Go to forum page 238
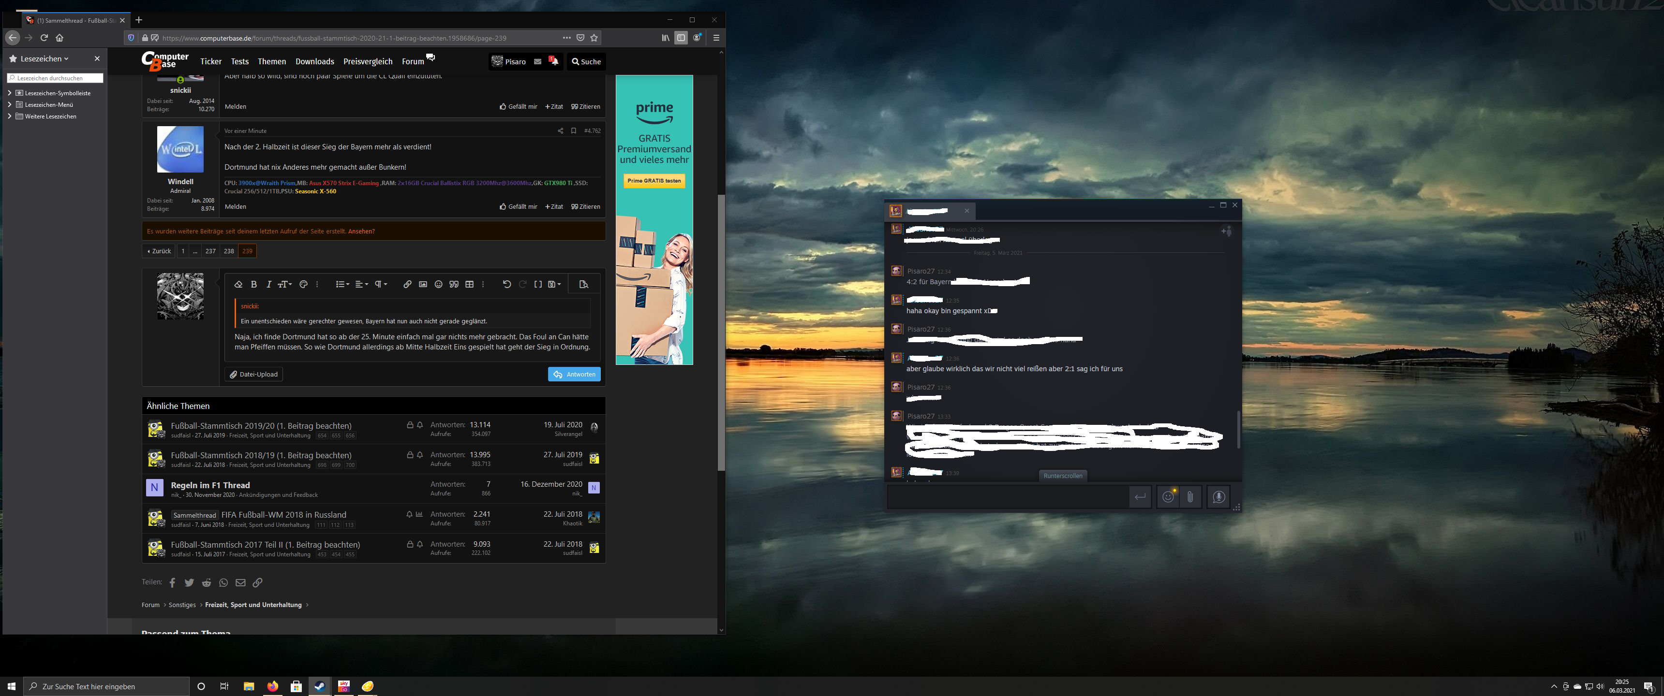The image size is (1664, 696). 229,251
